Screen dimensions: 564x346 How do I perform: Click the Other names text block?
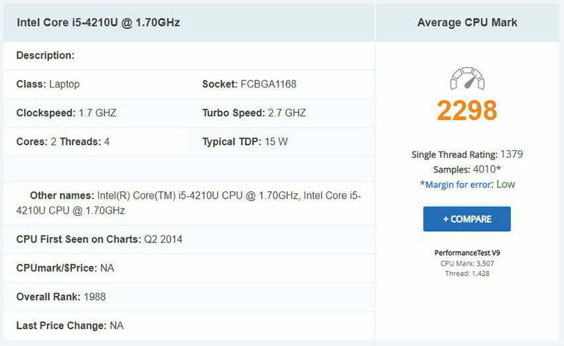pos(189,203)
